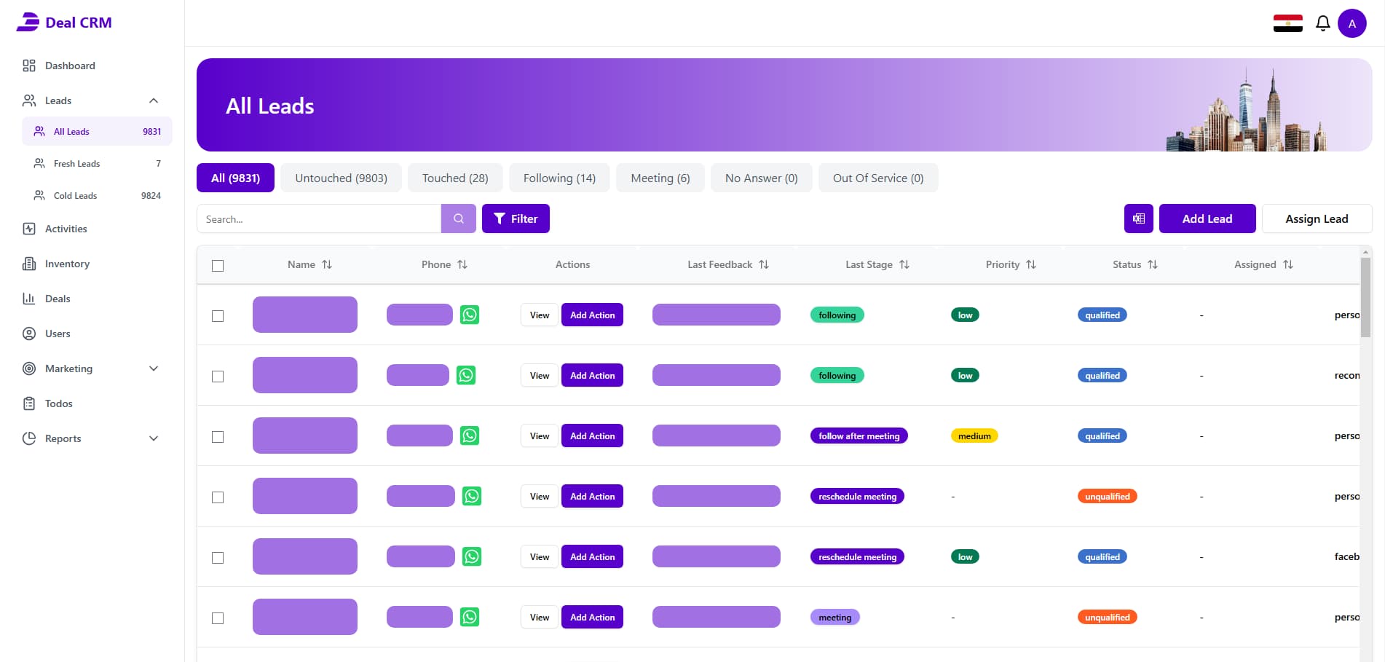The width and height of the screenshot is (1385, 662).
Task: Click the Deal CRM logo icon
Action: 28,22
